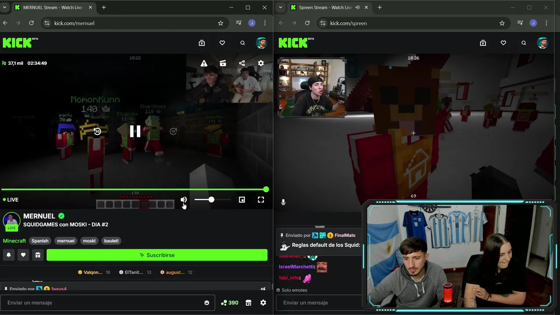The image size is (560, 315).
Task: Open following heart in left Kick header
Action: pyautogui.click(x=222, y=43)
